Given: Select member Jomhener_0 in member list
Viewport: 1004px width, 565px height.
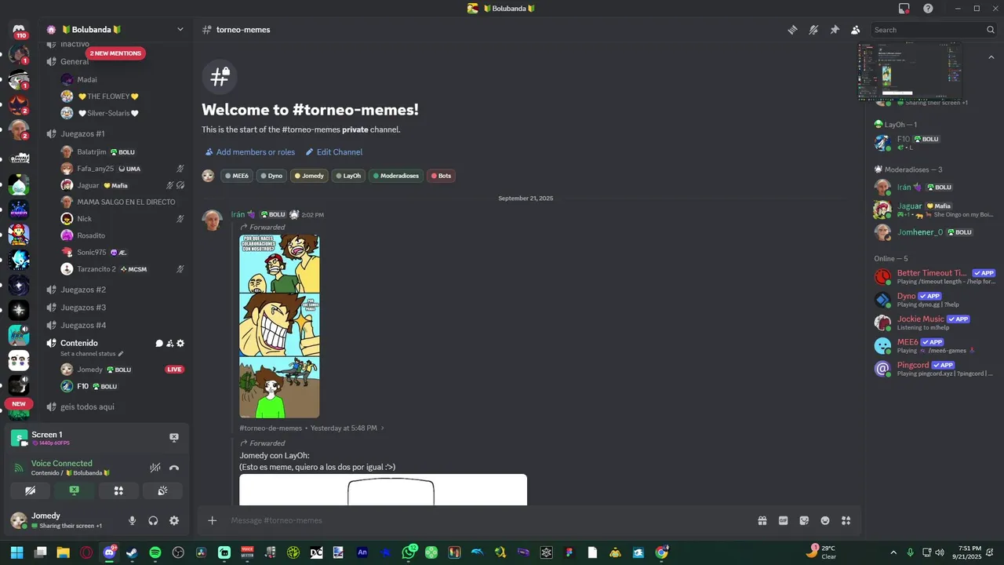Looking at the screenshot, I should coord(933,232).
